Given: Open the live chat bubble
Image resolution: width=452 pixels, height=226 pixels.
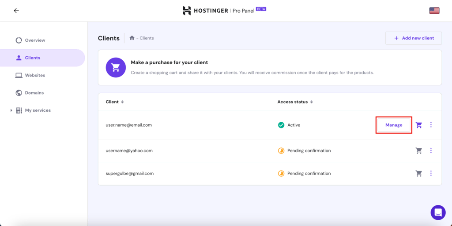Looking at the screenshot, I should (438, 212).
